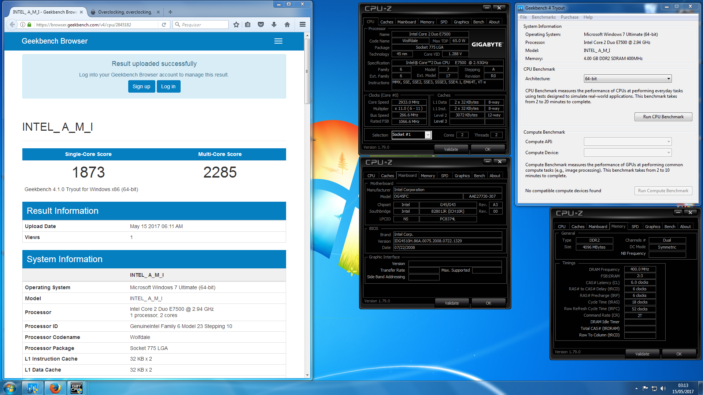Click scrollbar down arrow in Firefox
Screen dimensions: 703x395
(307, 375)
